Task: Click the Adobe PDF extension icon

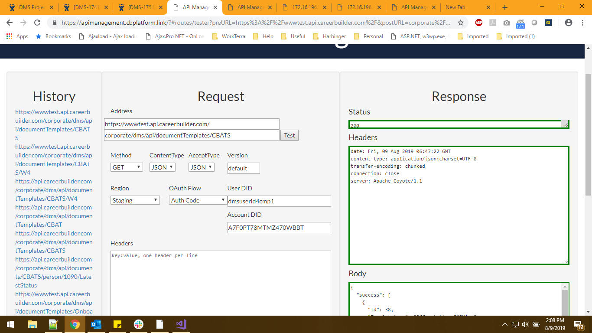Action: click(493, 23)
